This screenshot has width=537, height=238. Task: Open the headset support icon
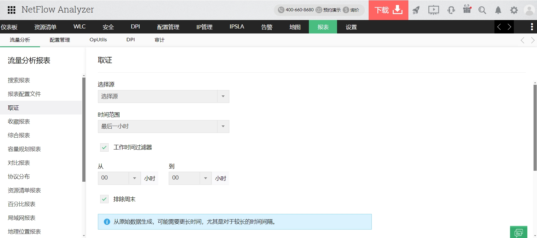click(x=451, y=10)
